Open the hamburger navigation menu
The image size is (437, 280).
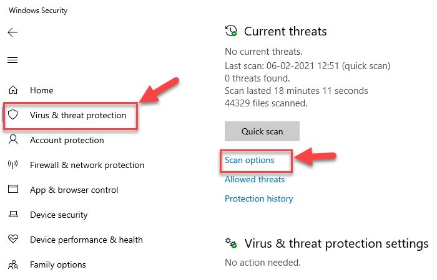click(12, 60)
